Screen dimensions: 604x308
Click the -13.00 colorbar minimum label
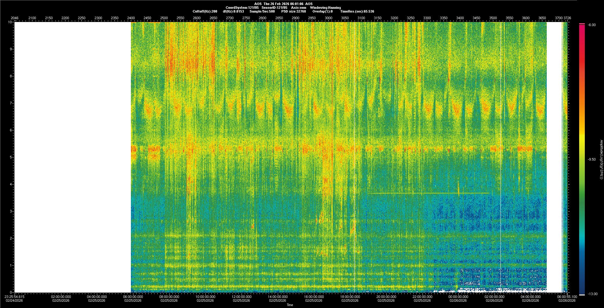coord(592,294)
